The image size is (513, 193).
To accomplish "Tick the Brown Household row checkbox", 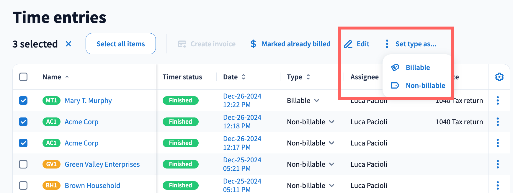I will click(x=23, y=186).
